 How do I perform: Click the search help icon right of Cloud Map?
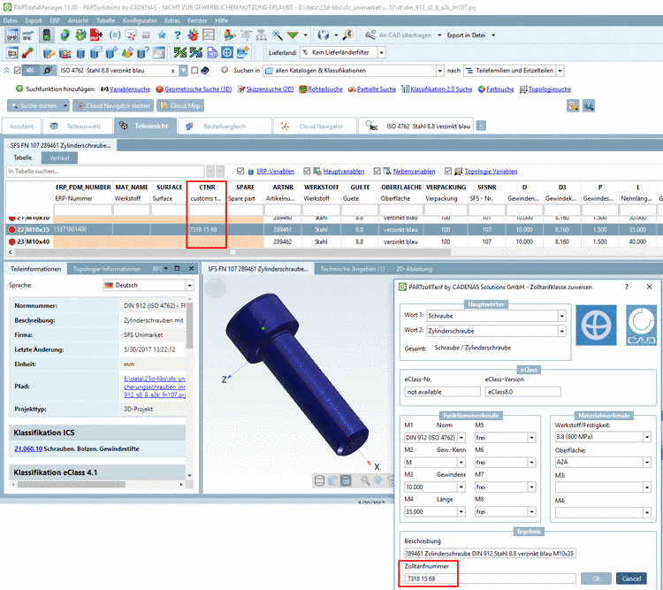[x=589, y=105]
